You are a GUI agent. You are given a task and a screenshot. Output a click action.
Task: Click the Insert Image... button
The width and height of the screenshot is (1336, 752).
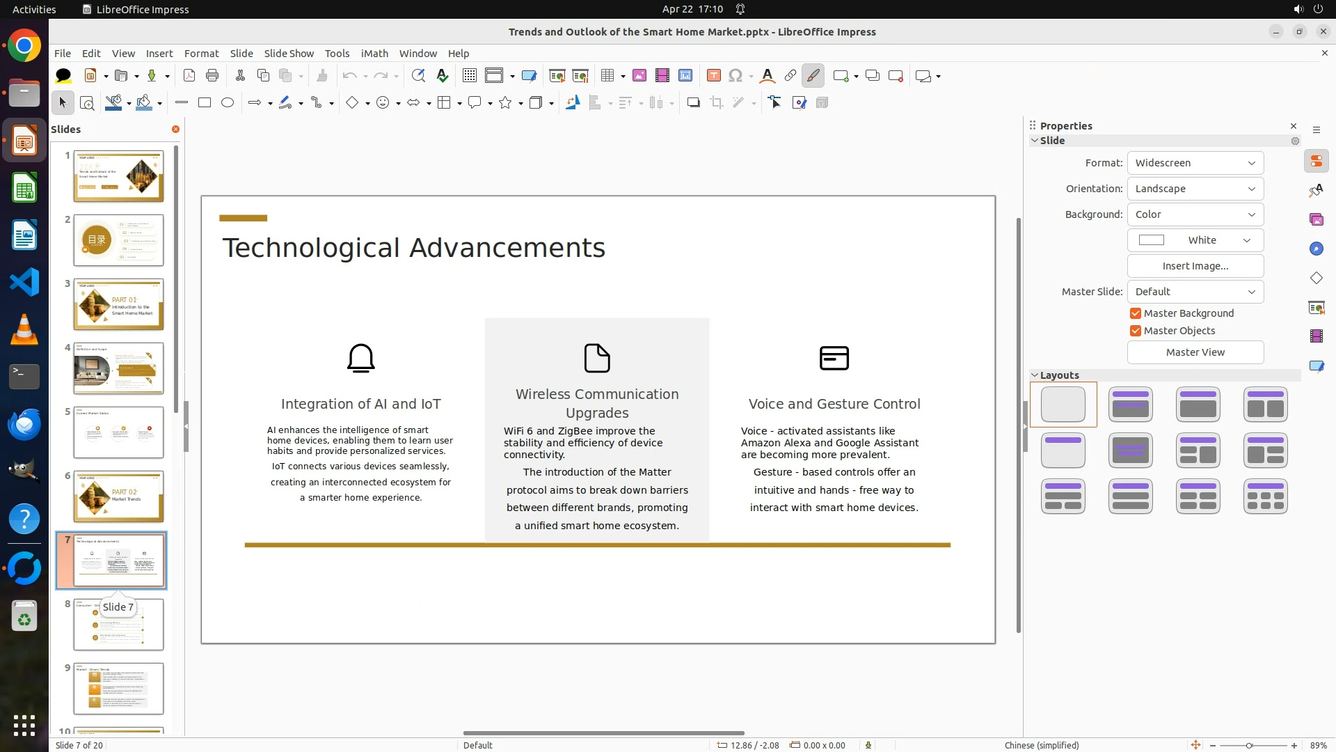coord(1195,266)
